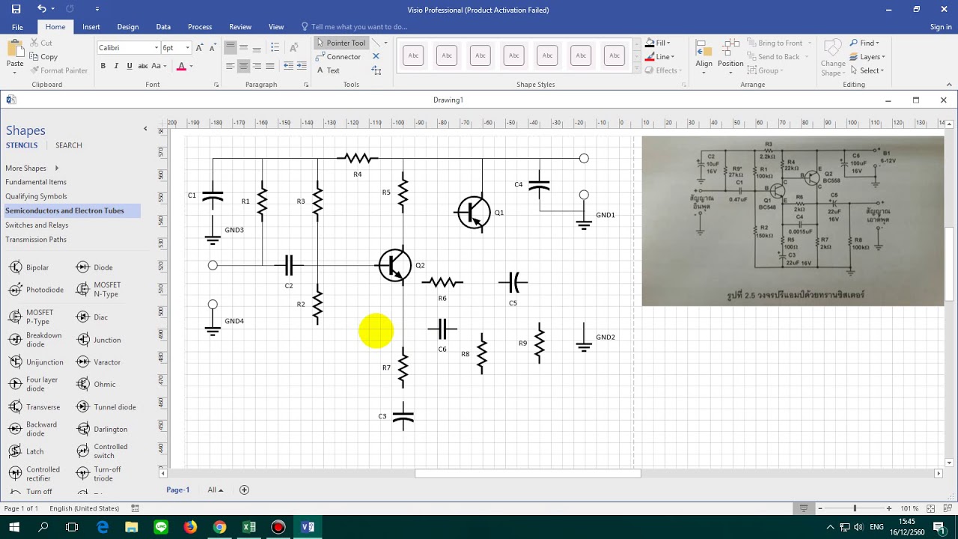Open the SEARCH view in Shapes pane
958x539 pixels.
[69, 145]
